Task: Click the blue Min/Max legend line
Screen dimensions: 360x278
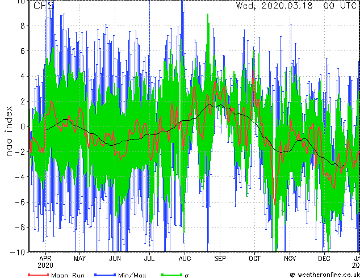Action: 105,275
